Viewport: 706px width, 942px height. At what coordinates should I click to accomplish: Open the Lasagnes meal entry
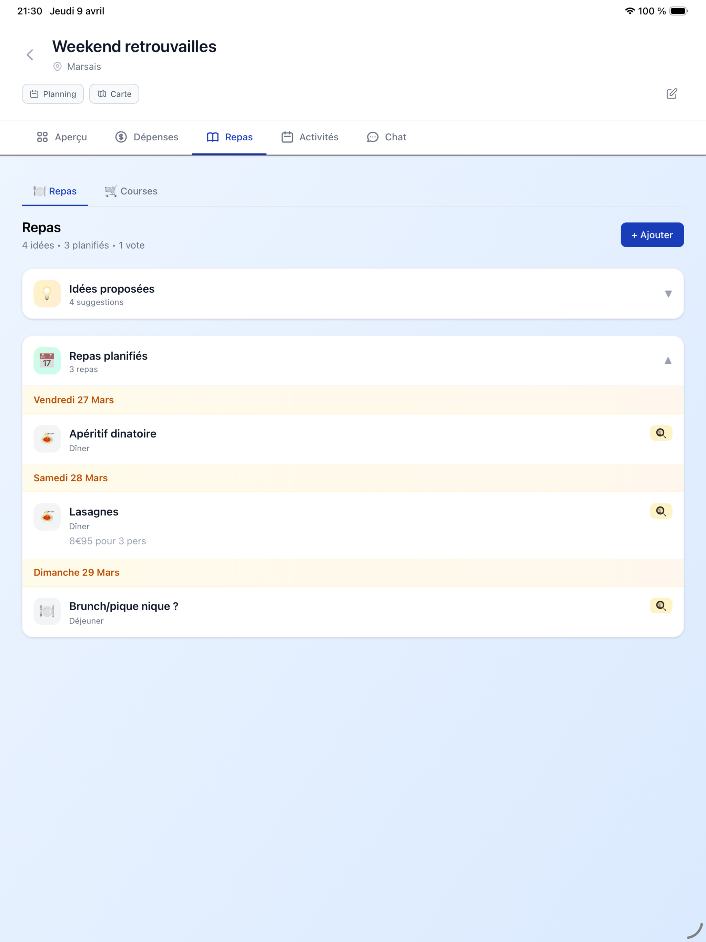pos(353,525)
